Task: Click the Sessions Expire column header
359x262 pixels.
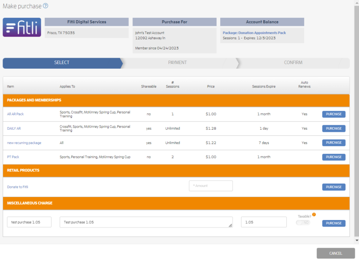Action: [264, 87]
